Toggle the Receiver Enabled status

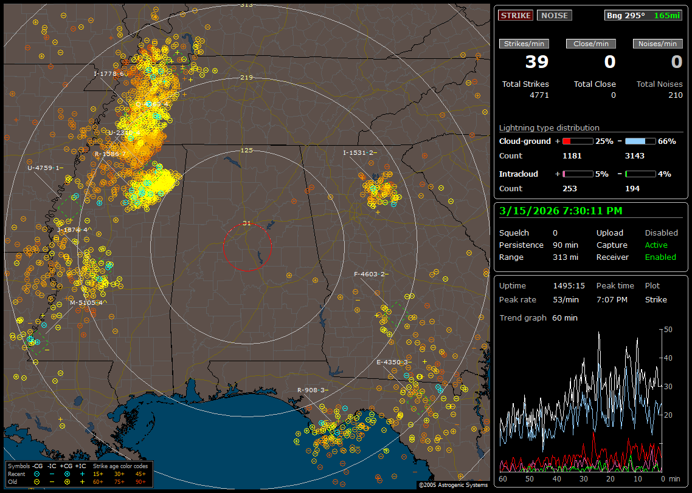point(660,257)
